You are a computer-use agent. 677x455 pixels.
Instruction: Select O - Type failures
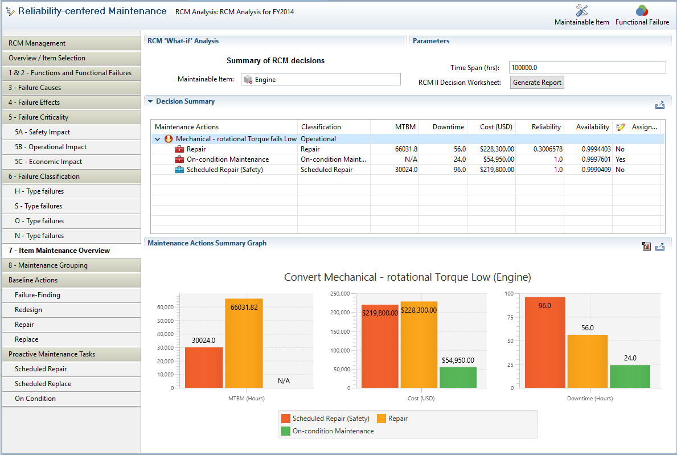point(72,220)
